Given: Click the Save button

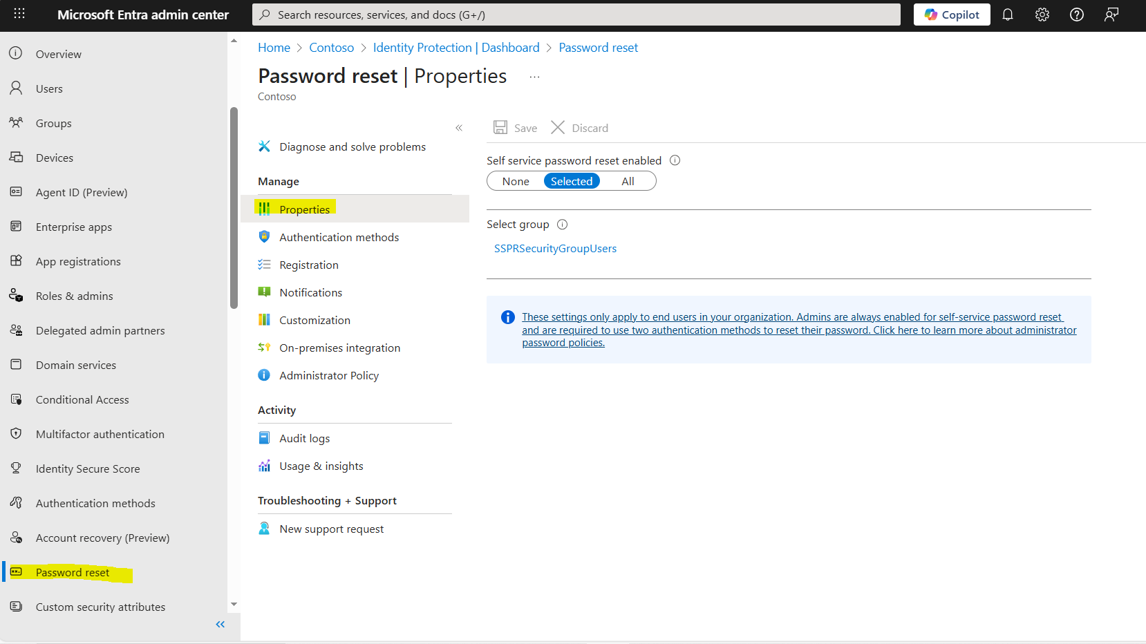Looking at the screenshot, I should 514,127.
